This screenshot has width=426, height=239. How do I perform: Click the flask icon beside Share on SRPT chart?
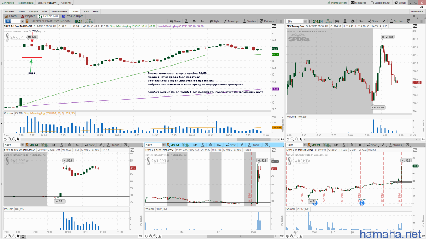186,21
